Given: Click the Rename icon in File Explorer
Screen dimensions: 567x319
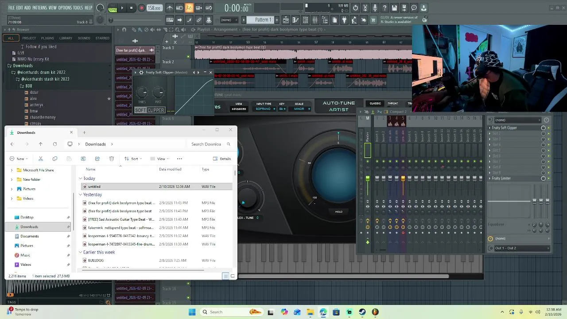Looking at the screenshot, I should [83, 159].
